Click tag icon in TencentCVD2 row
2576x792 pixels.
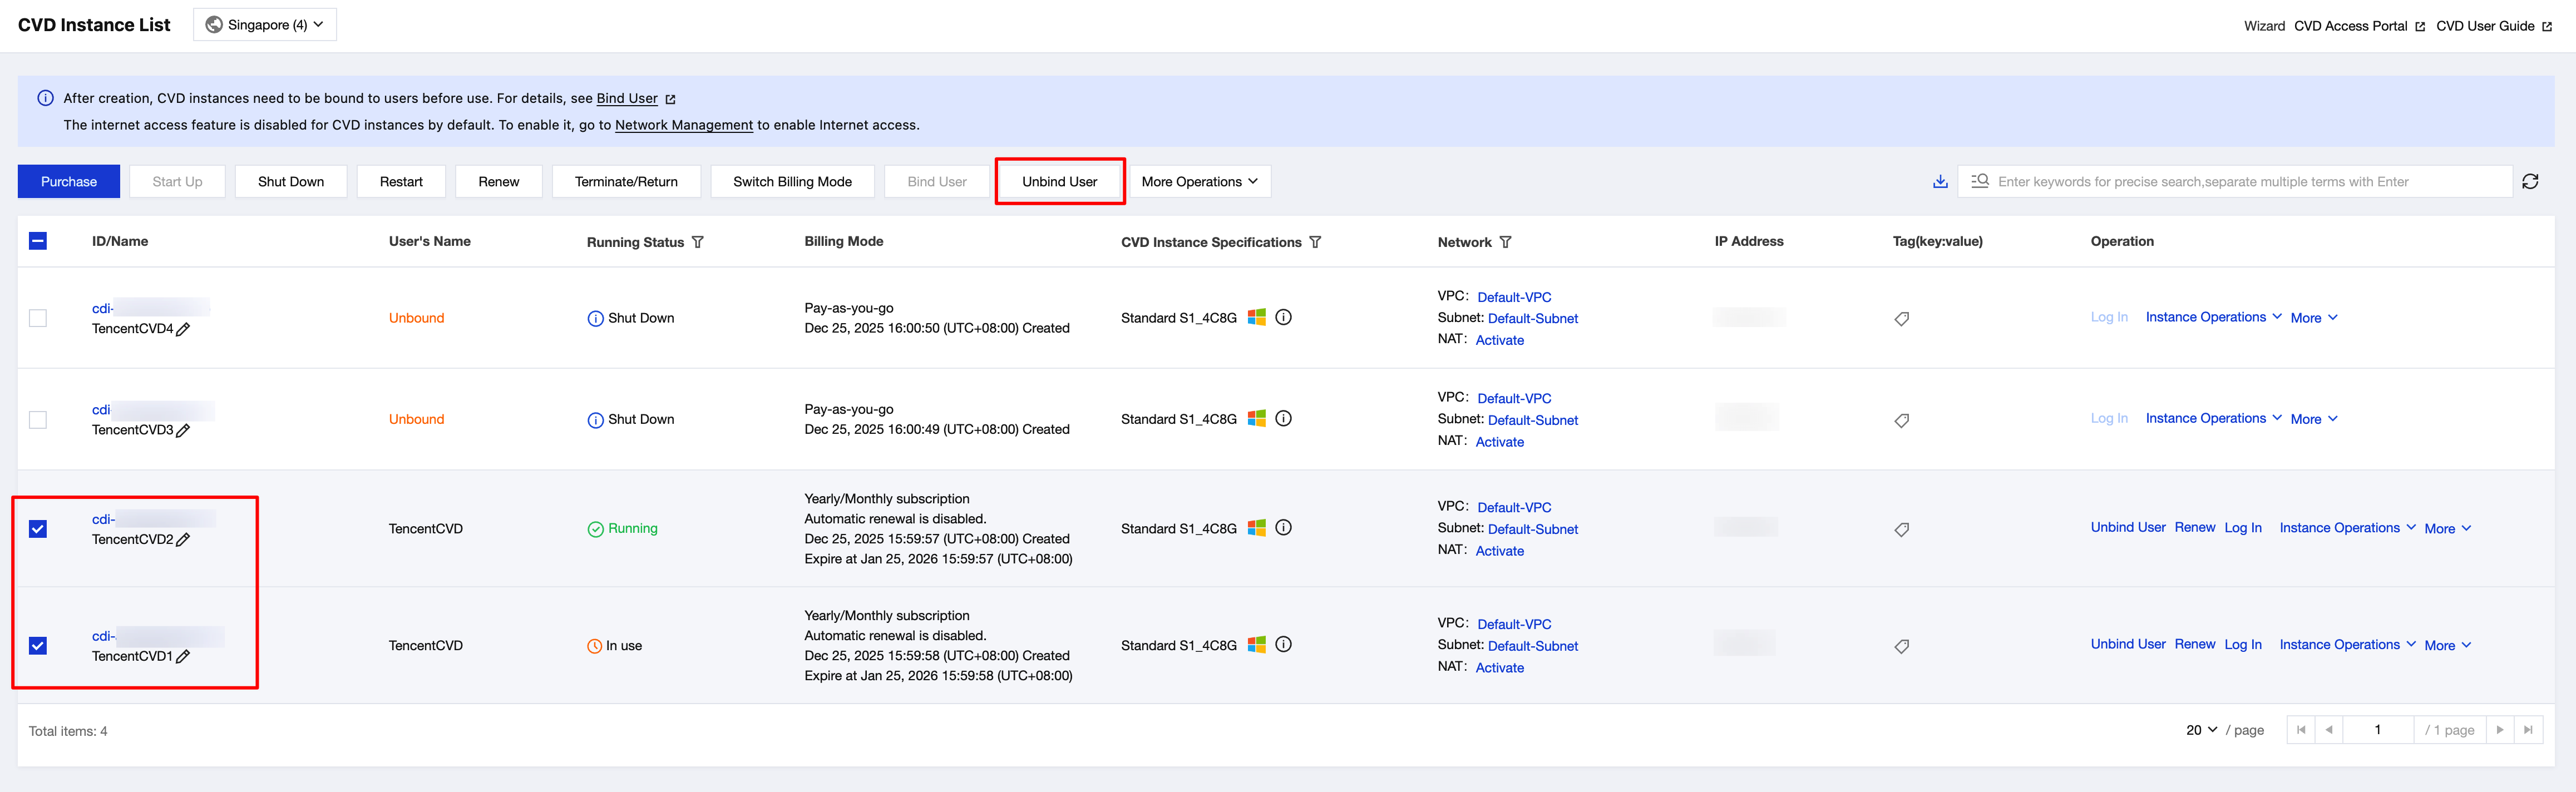pyautogui.click(x=1901, y=529)
